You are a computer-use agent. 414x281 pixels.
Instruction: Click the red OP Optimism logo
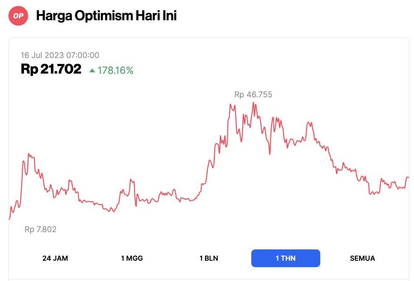point(18,16)
